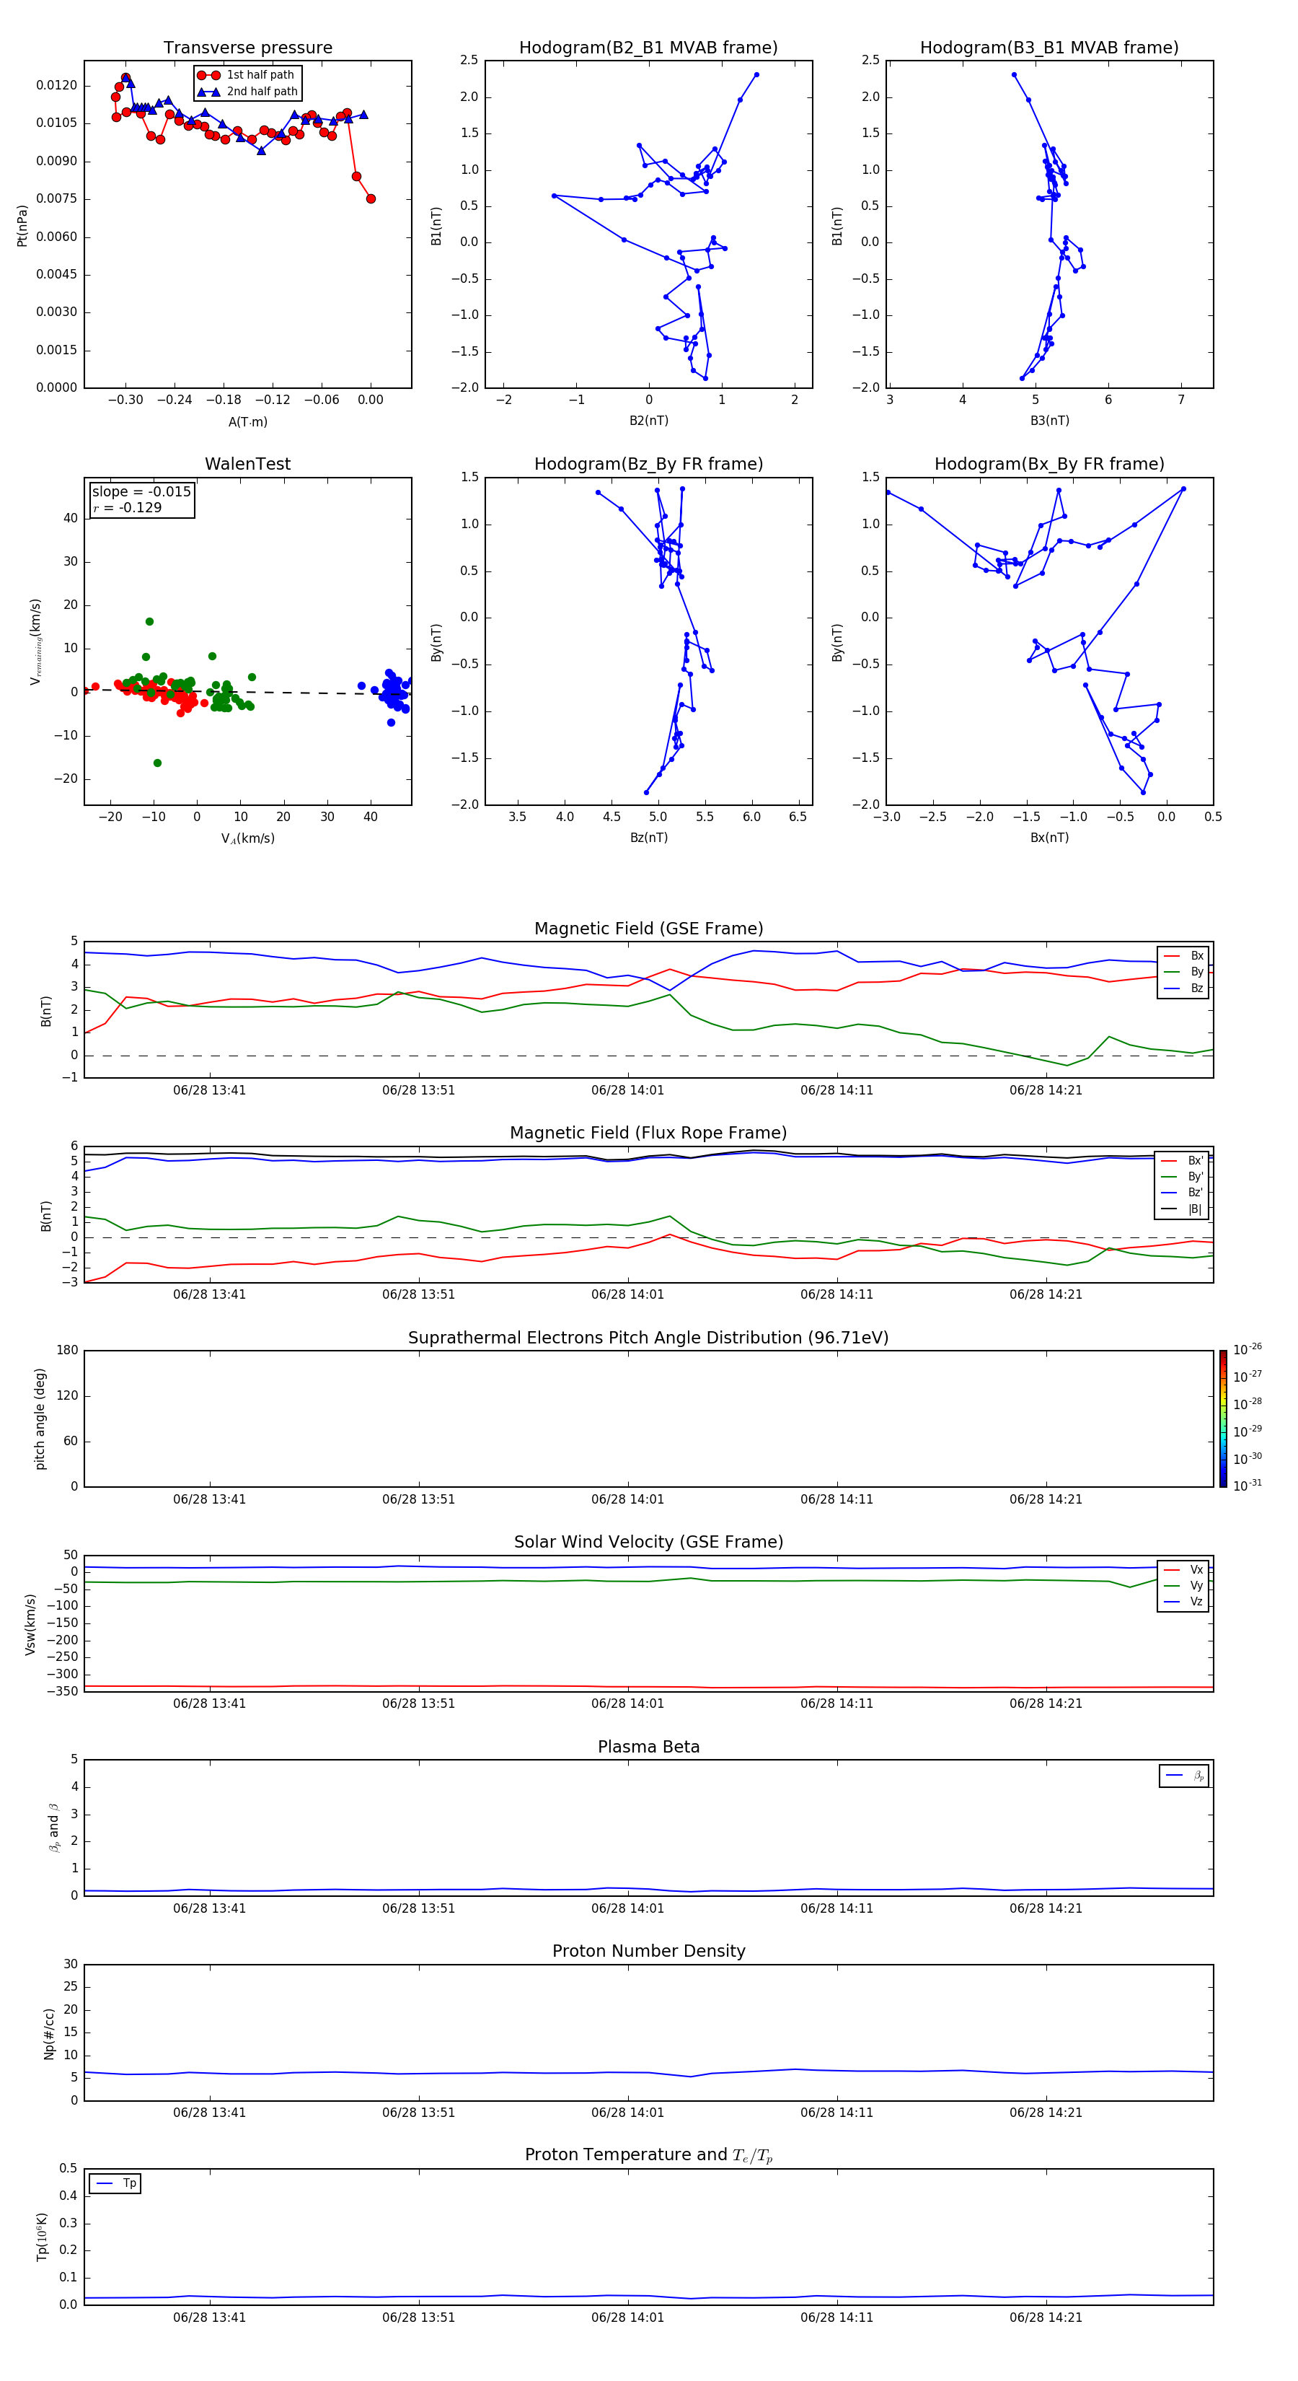The width and height of the screenshot is (1298, 2381).
Task: Click the "Tp(10^6K)" y-axis label
Action: point(42,2237)
